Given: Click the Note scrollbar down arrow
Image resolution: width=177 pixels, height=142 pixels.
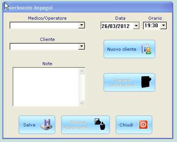Looking at the screenshot, I should pyautogui.click(x=81, y=103).
